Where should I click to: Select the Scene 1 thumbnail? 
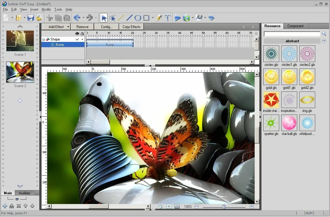tap(20, 41)
